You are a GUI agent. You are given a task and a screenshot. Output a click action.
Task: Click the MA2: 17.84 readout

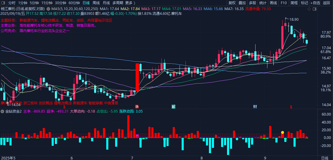130,9
